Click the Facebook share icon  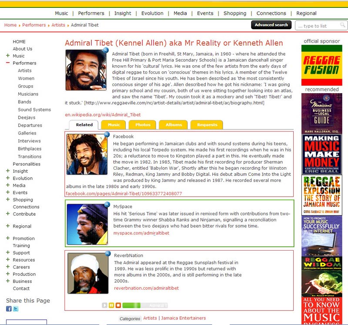9,309
